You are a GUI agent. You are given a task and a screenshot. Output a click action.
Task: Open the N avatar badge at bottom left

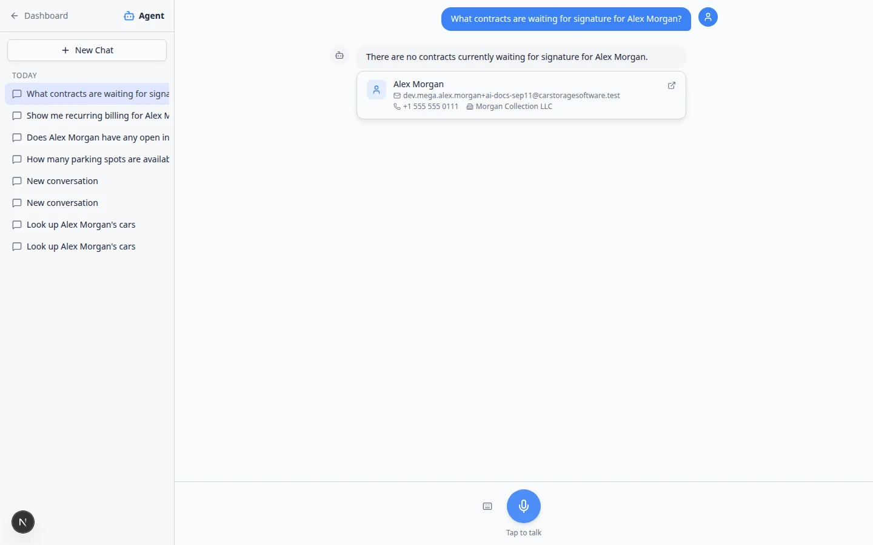23,522
